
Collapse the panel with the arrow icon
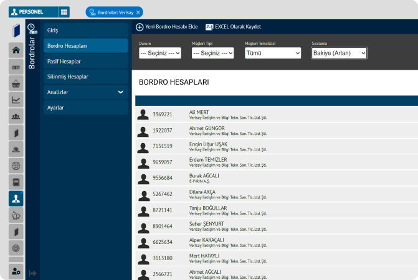point(33,273)
